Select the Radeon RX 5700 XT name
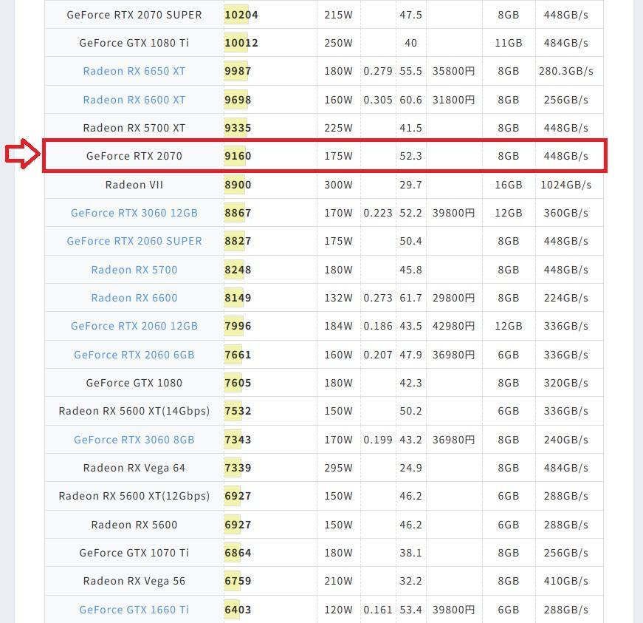643x623 pixels. [134, 128]
